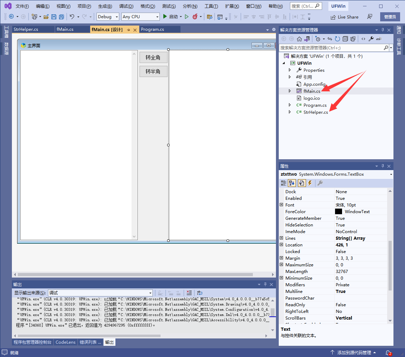This screenshot has width=405, height=357.
Task: Open the ztxttwo object selector dropdown
Action: tap(391, 174)
